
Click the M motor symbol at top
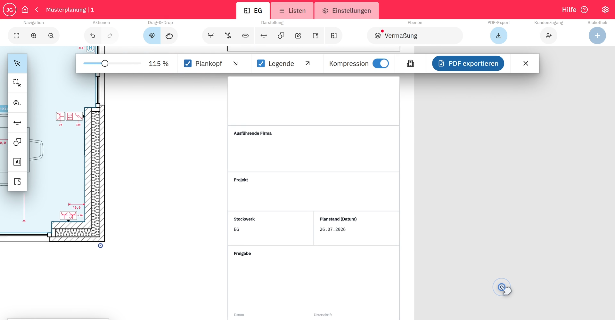pyautogui.click(x=90, y=48)
